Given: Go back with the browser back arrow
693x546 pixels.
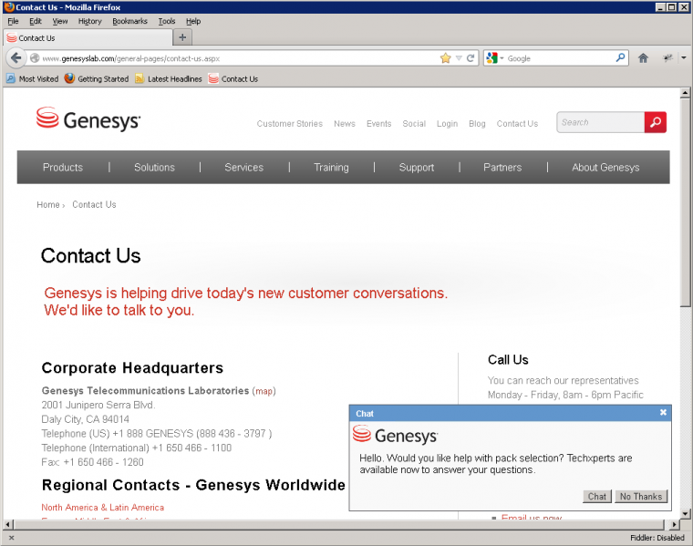Looking at the screenshot, I should coord(16,57).
